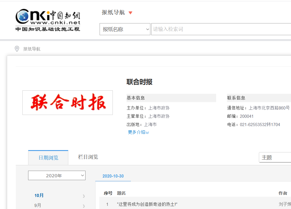Click the arrow icon next to 10月
The height and width of the screenshot is (209, 291).
click(x=84, y=196)
